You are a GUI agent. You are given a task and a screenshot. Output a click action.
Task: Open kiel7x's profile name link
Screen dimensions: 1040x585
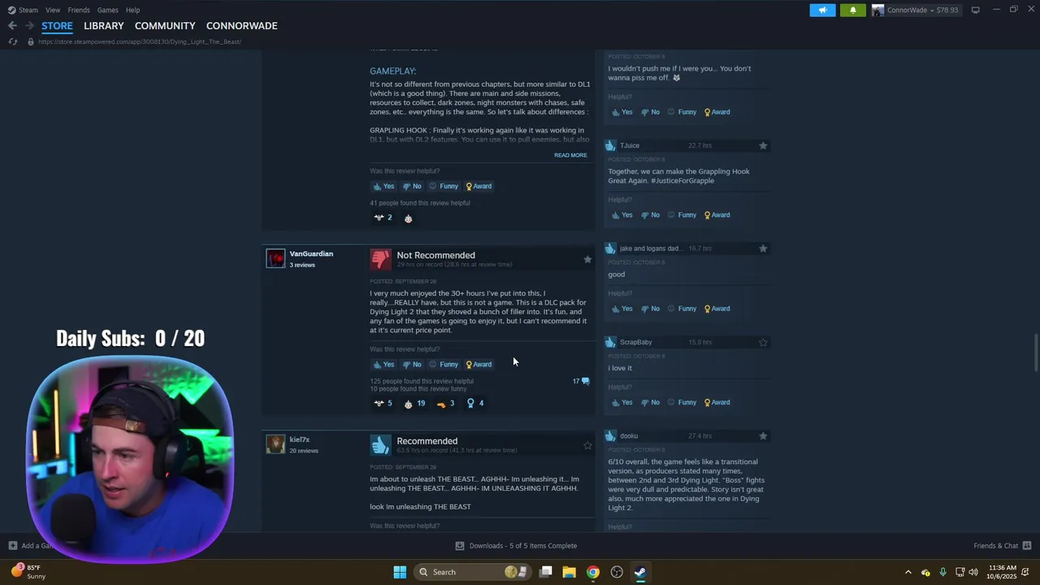click(x=299, y=440)
